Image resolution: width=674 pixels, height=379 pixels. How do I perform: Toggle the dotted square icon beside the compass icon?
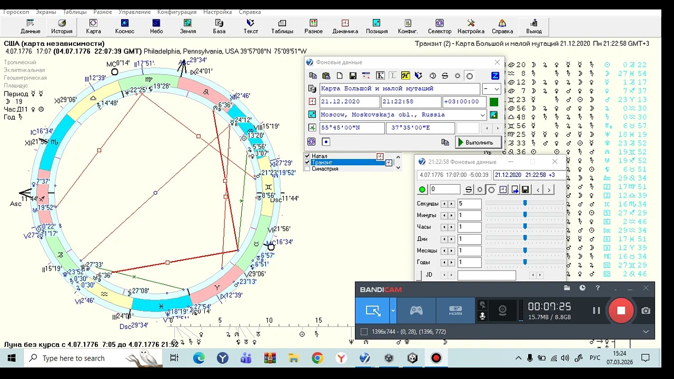click(x=326, y=142)
